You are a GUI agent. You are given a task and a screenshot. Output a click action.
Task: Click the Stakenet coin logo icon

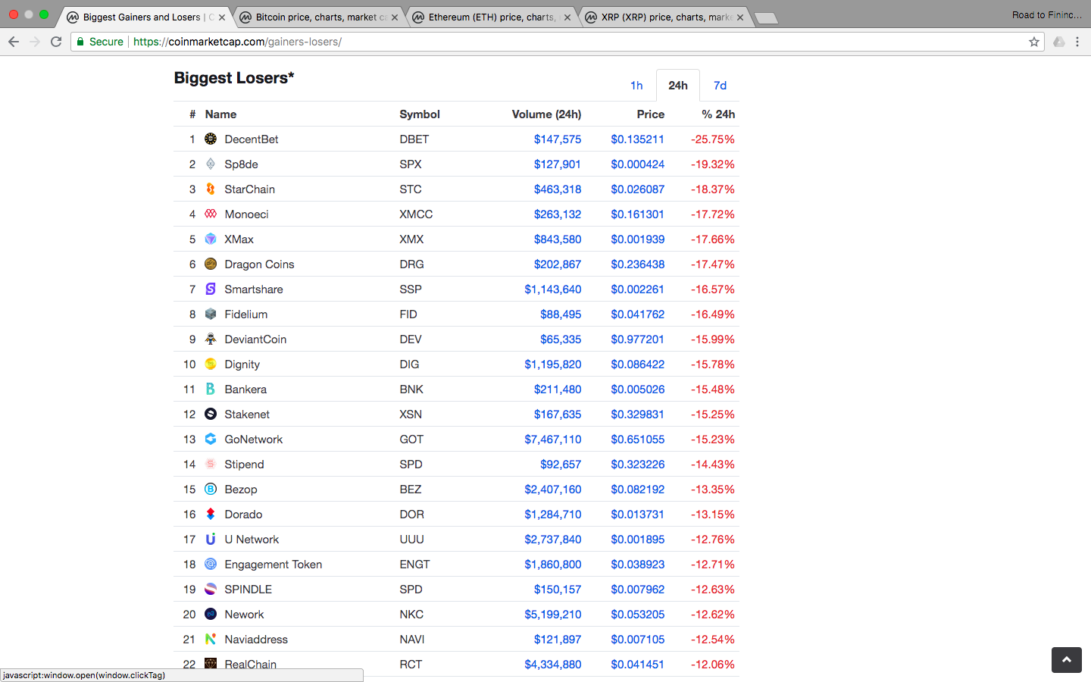point(211,414)
